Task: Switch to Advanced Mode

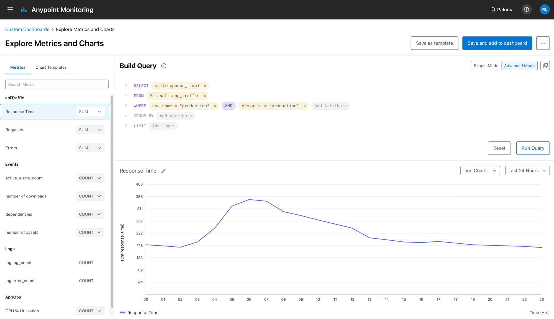Action: [519, 66]
